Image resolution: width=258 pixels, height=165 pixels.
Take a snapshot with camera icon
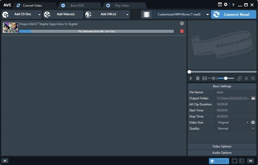[205, 78]
